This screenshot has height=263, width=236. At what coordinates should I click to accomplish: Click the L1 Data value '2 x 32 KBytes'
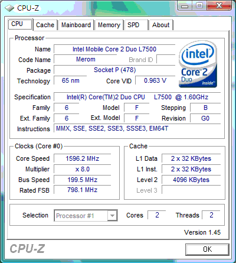pyautogui.click(x=191, y=158)
